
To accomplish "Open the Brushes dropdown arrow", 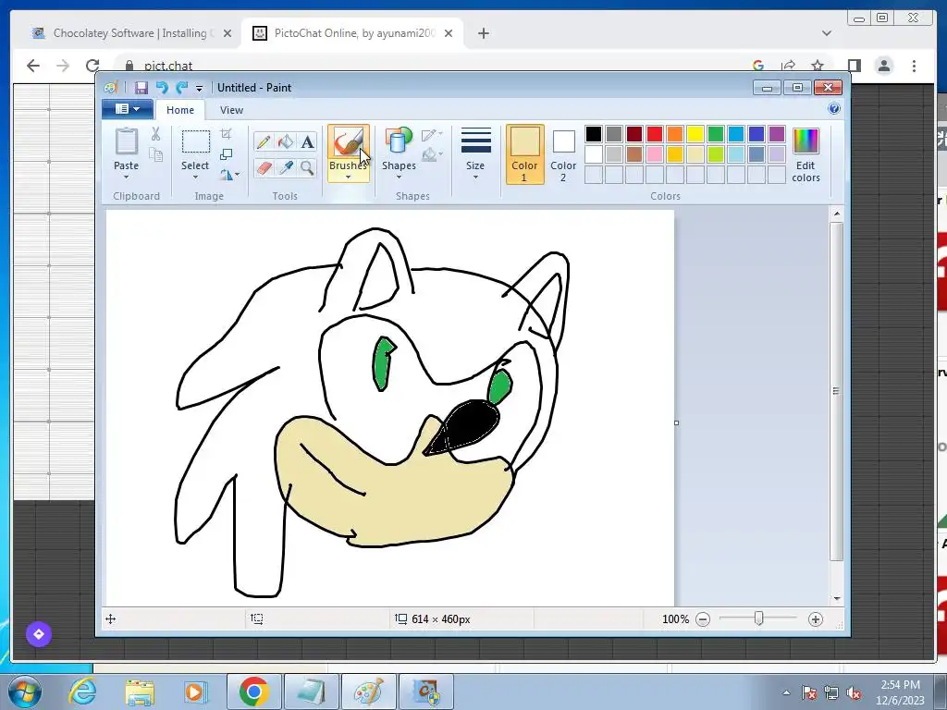I will pos(349,177).
